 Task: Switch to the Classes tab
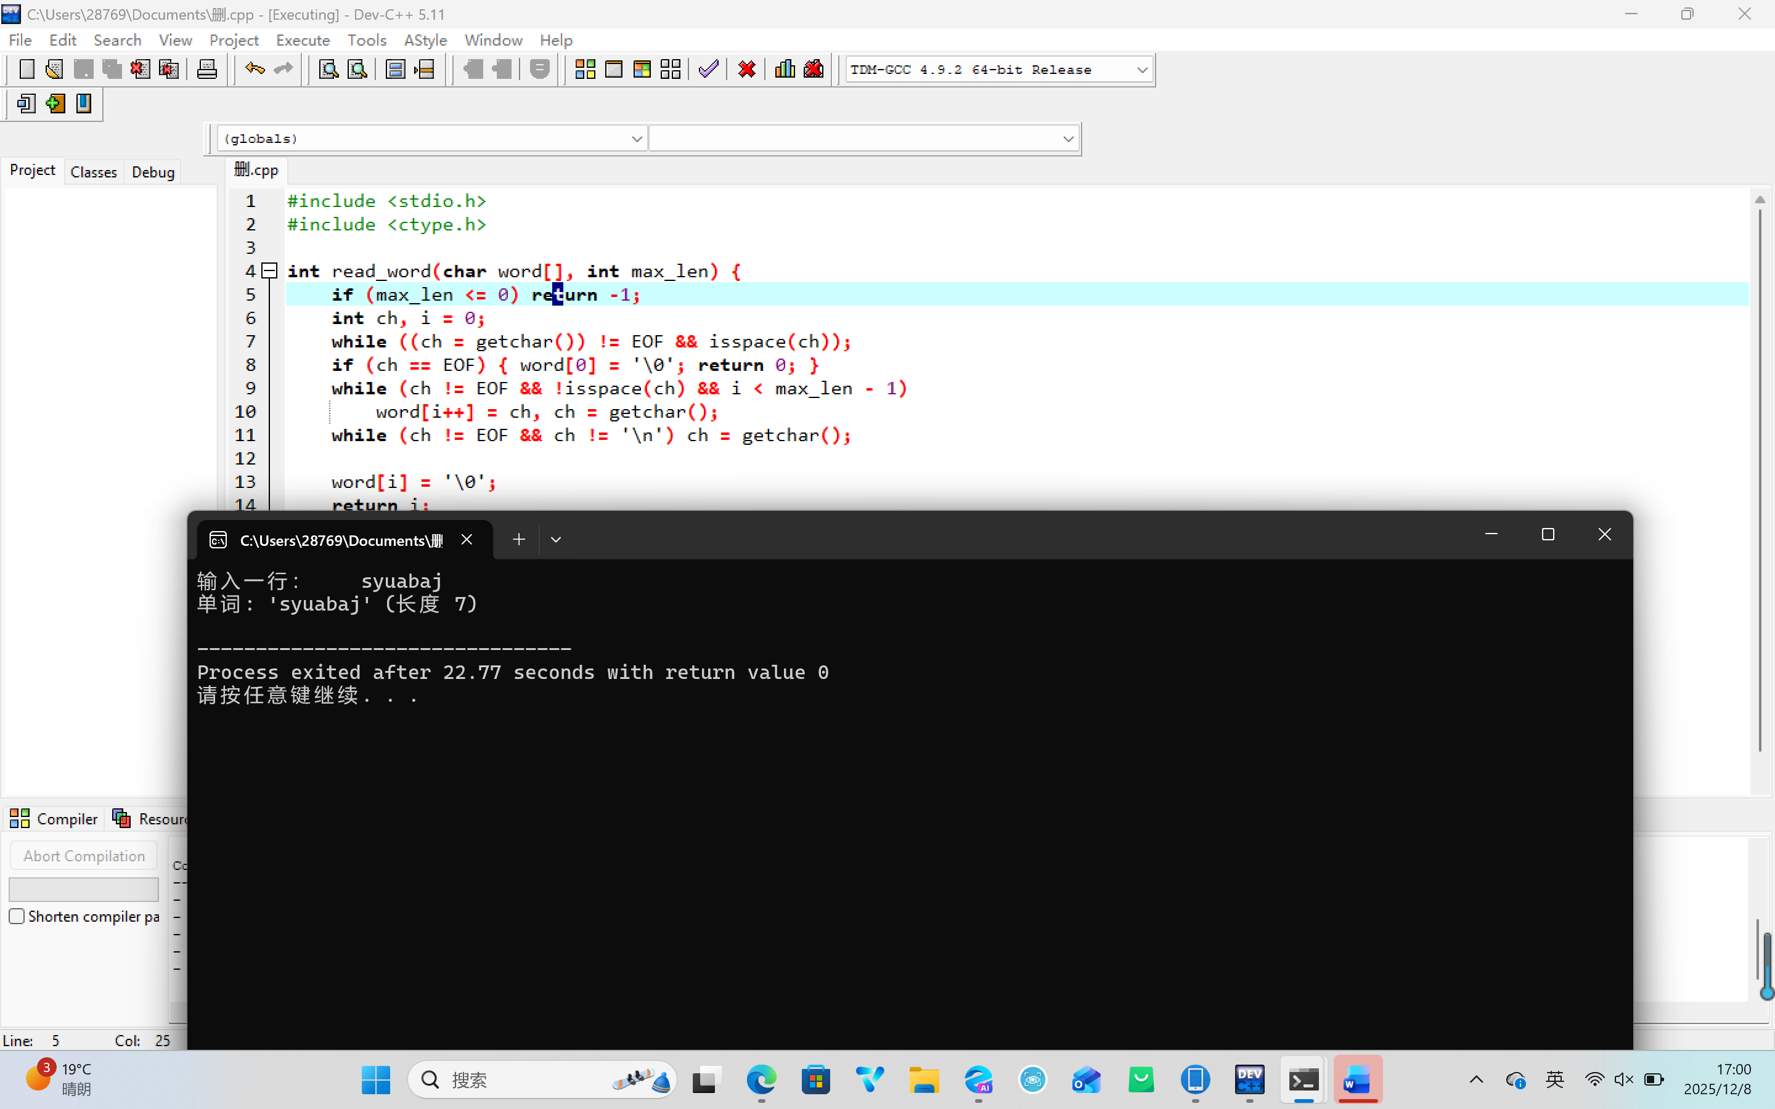pos(93,172)
